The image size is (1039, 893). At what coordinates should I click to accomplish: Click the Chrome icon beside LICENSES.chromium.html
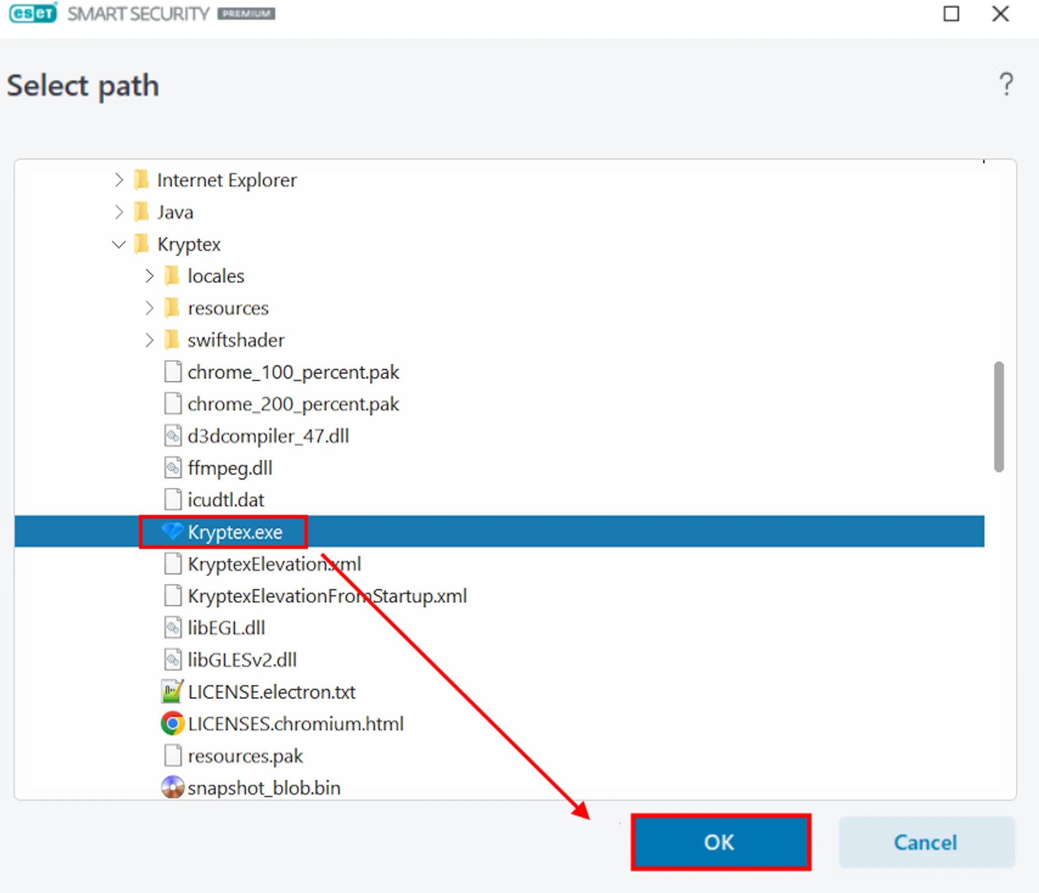point(172,723)
